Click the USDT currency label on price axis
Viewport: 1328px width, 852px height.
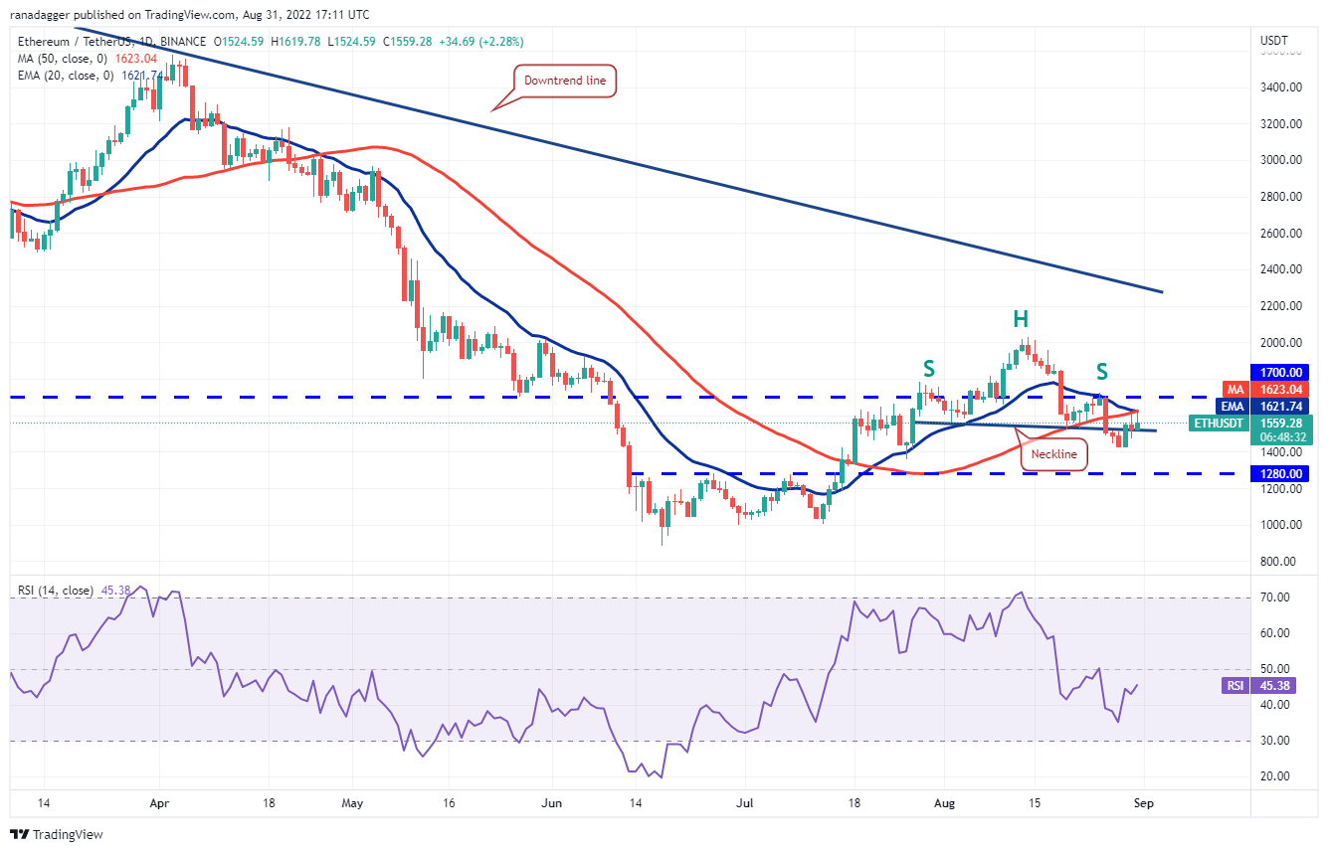pyautogui.click(x=1273, y=41)
